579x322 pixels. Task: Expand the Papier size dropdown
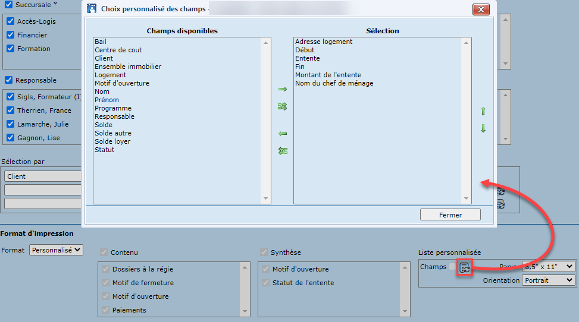pyautogui.click(x=548, y=267)
